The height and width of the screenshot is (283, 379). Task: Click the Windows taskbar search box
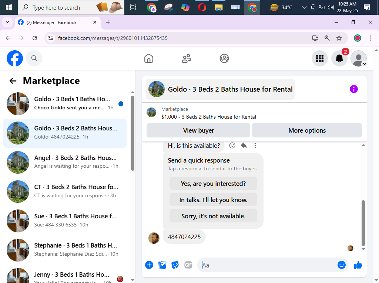tap(71, 7)
